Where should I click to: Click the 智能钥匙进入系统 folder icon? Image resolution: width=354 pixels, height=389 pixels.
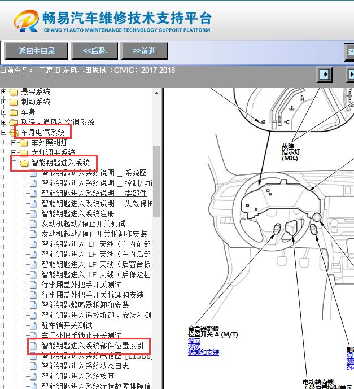point(24,163)
